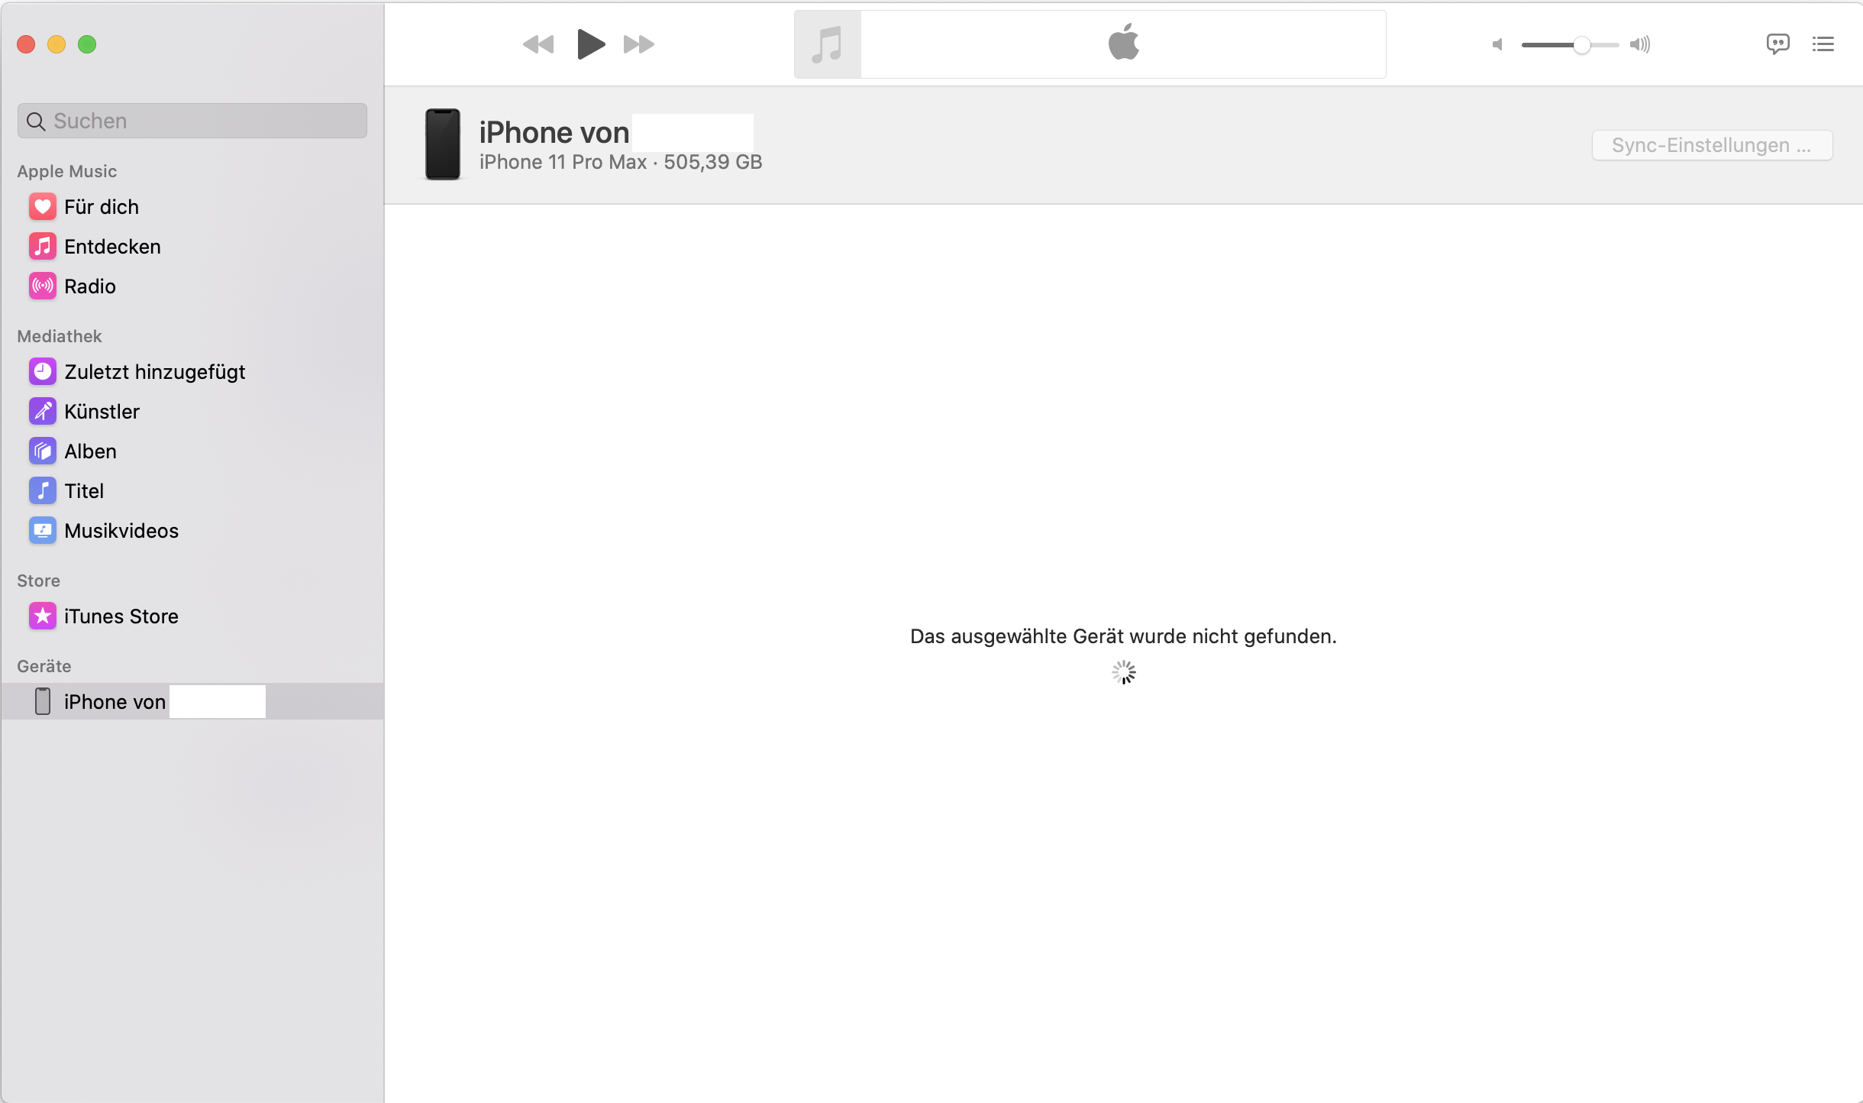Open Für dich in sidebar
Image resolution: width=1863 pixels, height=1103 pixels.
click(101, 207)
